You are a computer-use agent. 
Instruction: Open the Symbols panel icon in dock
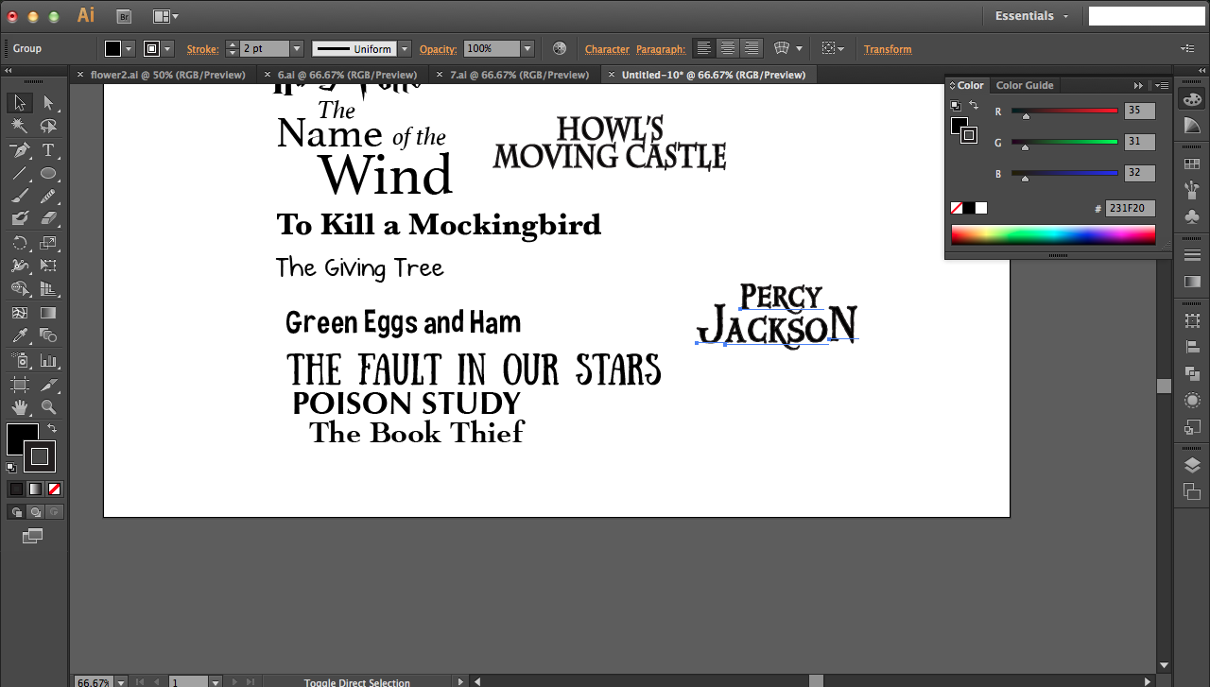click(1192, 216)
